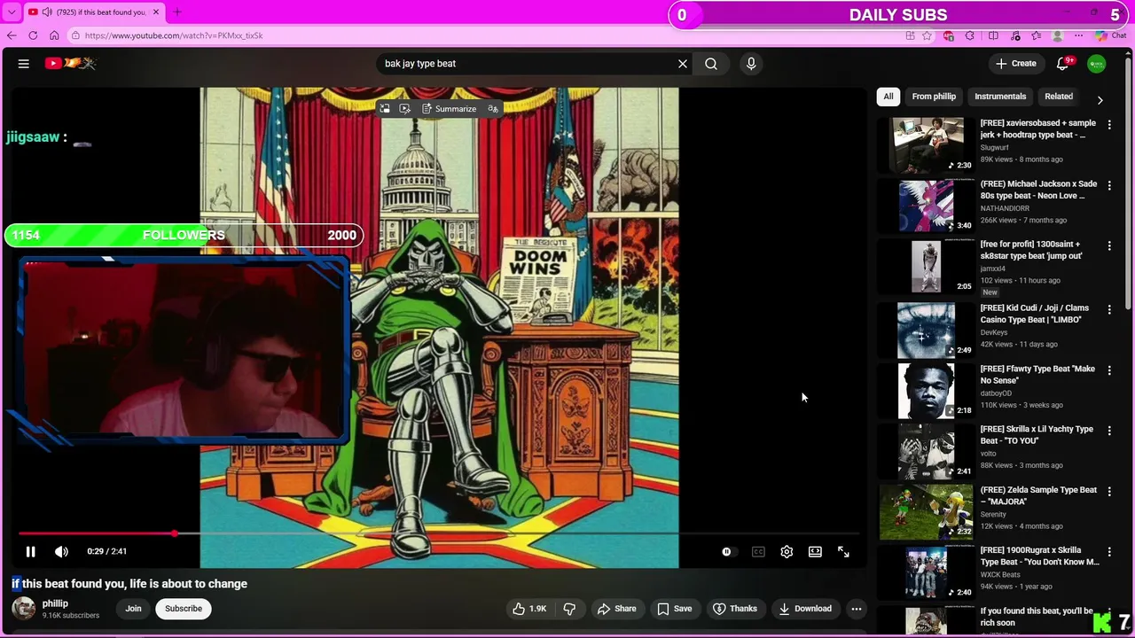Subscribe to the phillip channel
Image resolution: width=1135 pixels, height=638 pixels.
184,609
